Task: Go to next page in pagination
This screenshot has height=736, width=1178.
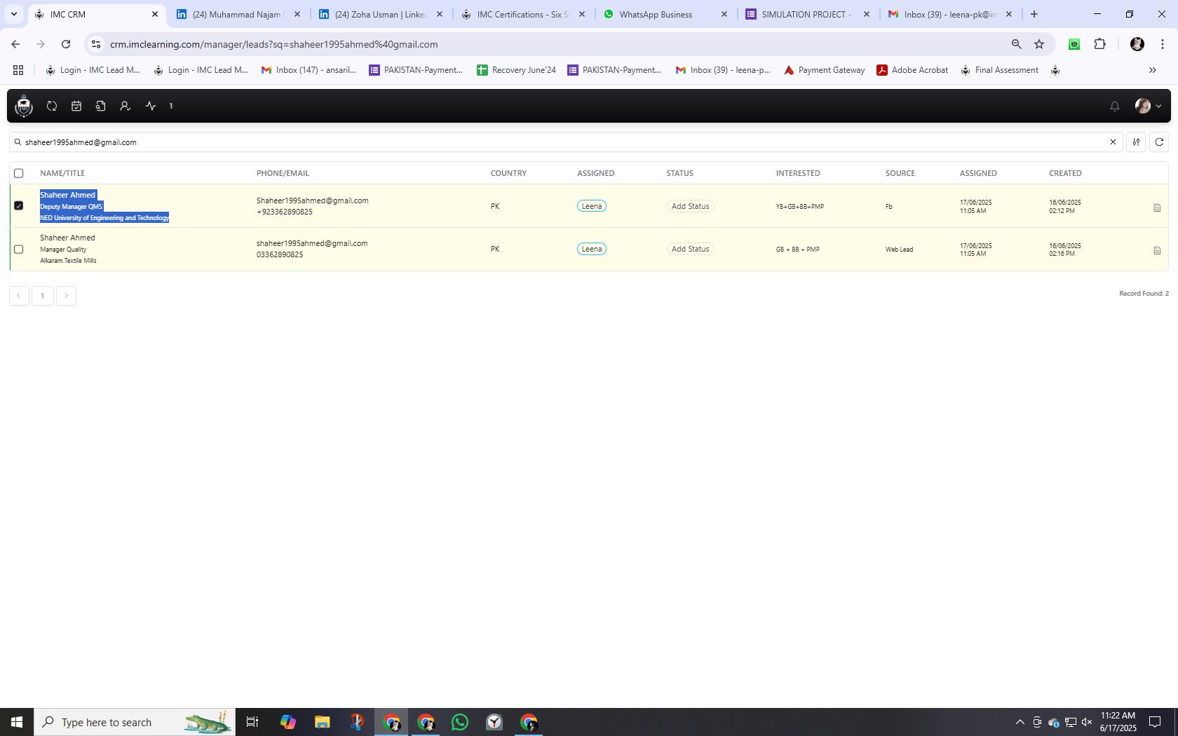Action: click(66, 296)
